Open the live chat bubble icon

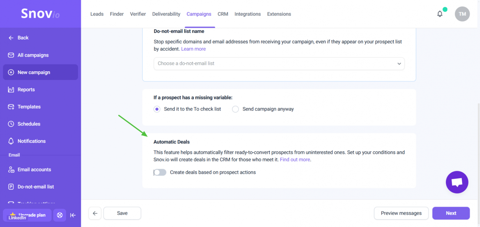click(x=457, y=182)
